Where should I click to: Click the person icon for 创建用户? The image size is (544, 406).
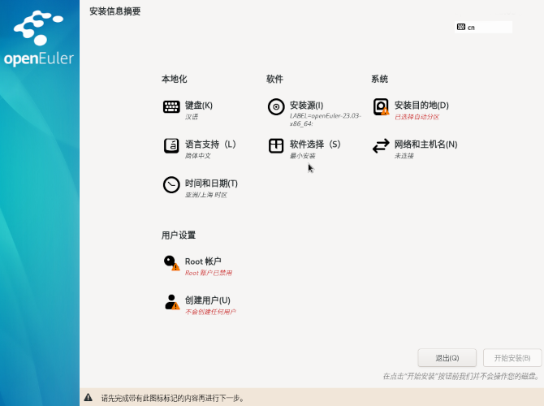click(171, 302)
